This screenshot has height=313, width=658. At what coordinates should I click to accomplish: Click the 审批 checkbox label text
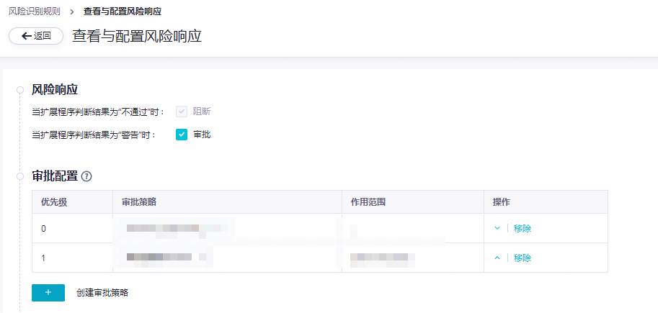pos(202,135)
